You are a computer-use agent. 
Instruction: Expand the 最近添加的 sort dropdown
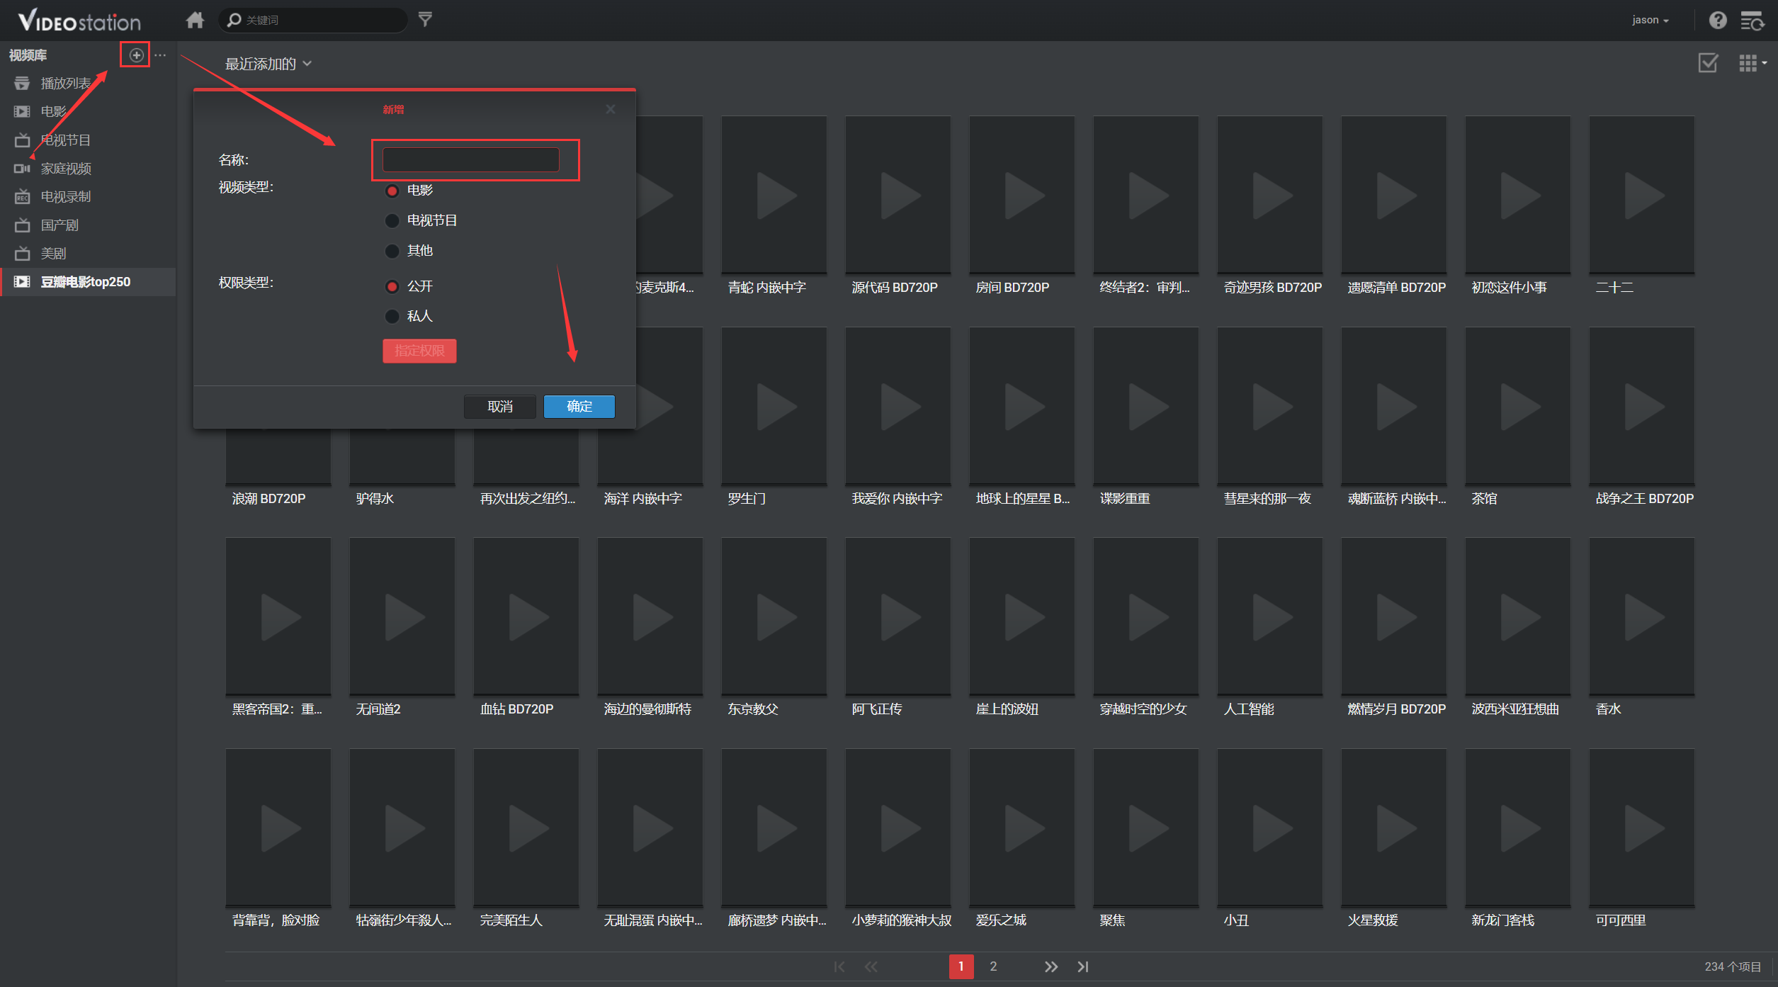(268, 64)
